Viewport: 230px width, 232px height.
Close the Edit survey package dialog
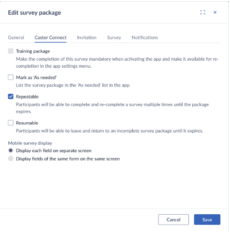point(215,12)
